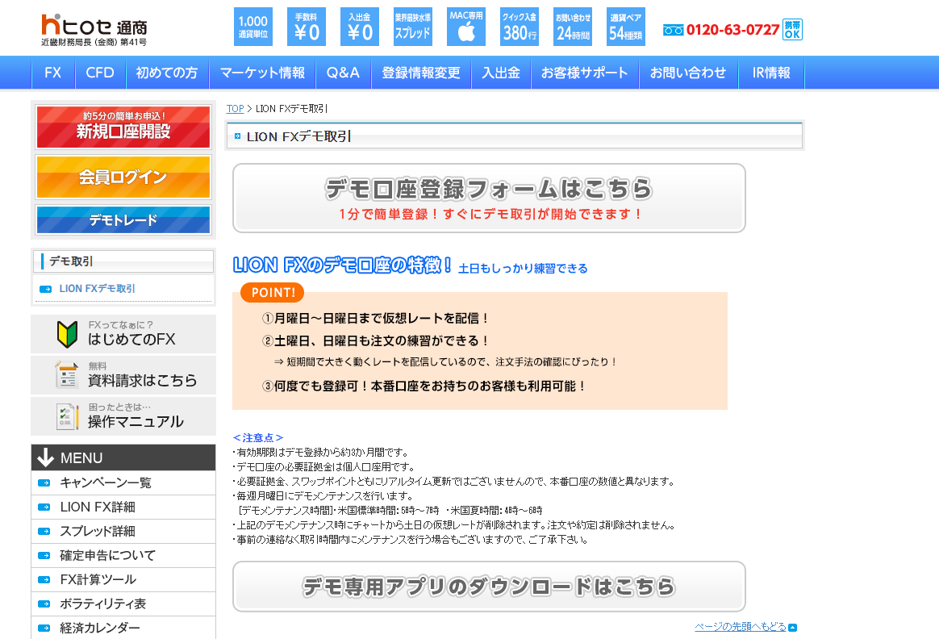Click the 手数料¥0 badge icon
939x639 pixels.
[x=307, y=27]
